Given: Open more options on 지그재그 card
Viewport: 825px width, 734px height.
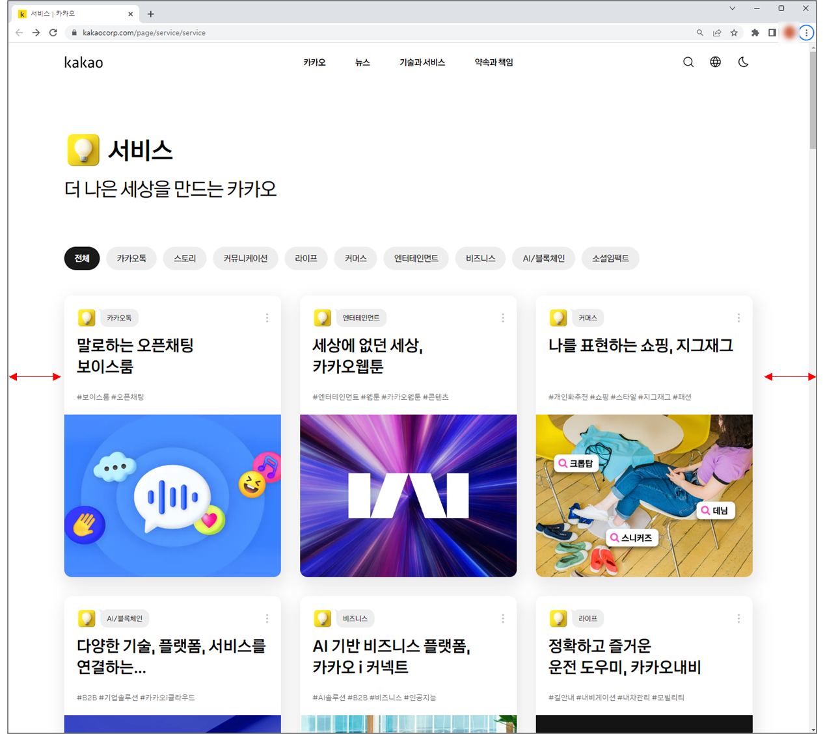Looking at the screenshot, I should tap(738, 318).
